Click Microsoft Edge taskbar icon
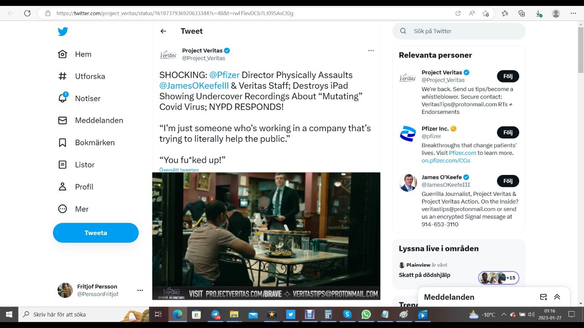 [177, 314]
